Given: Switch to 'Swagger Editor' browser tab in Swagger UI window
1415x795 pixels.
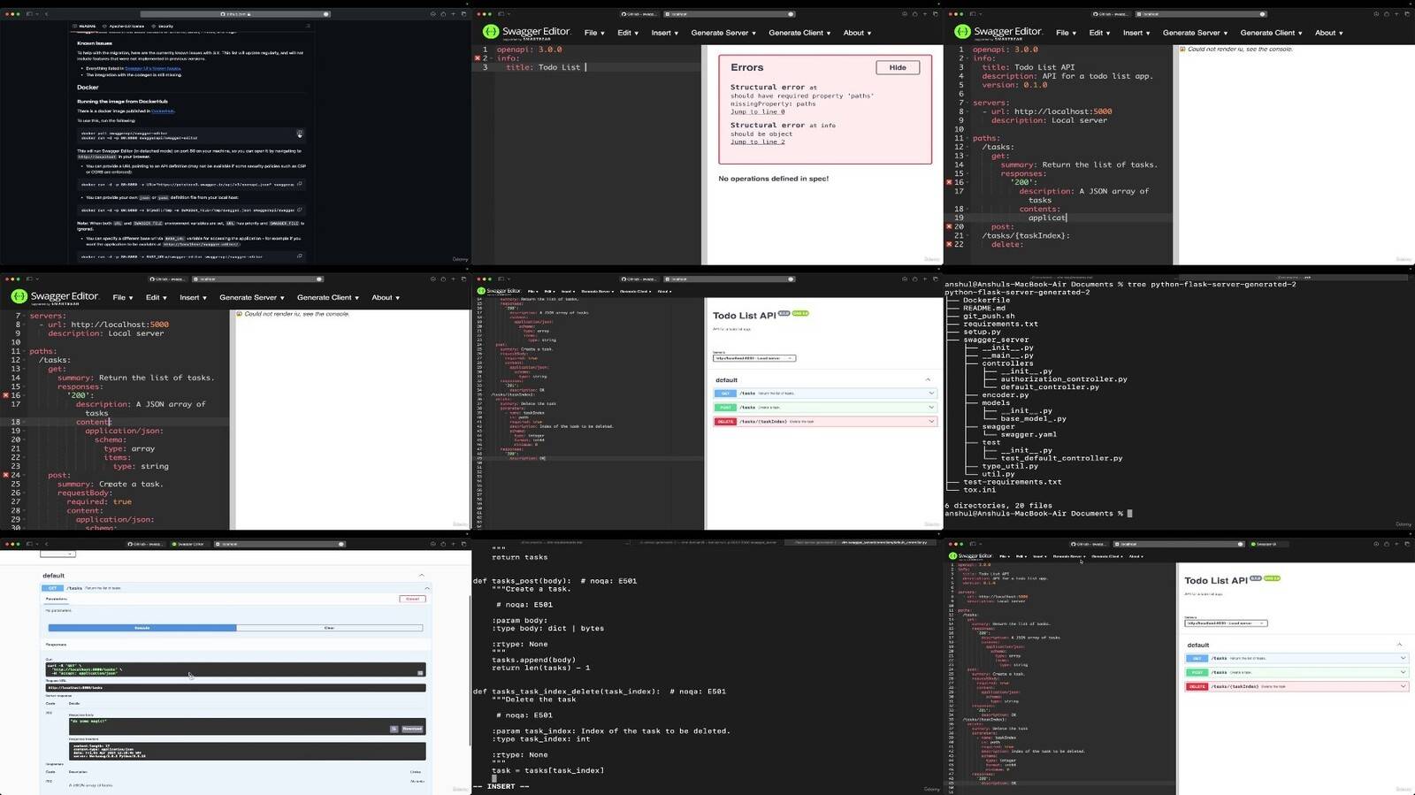Looking at the screenshot, I should (x=187, y=544).
